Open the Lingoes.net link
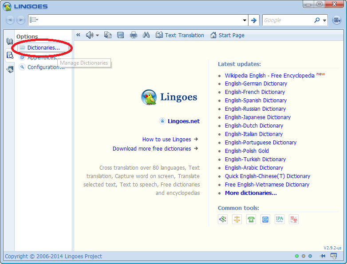The height and width of the screenshot is (264, 347). tap(183, 121)
